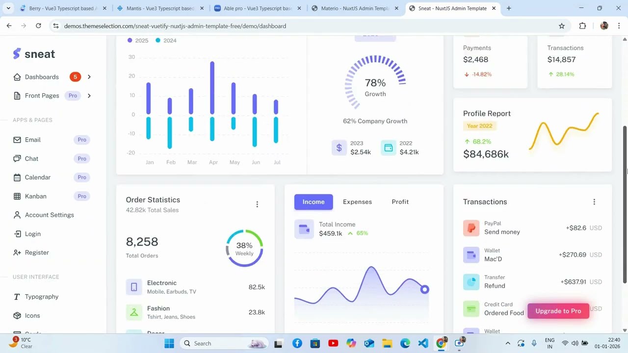Click the Electronic category device icon
The height and width of the screenshot is (353, 628).
tap(134, 287)
